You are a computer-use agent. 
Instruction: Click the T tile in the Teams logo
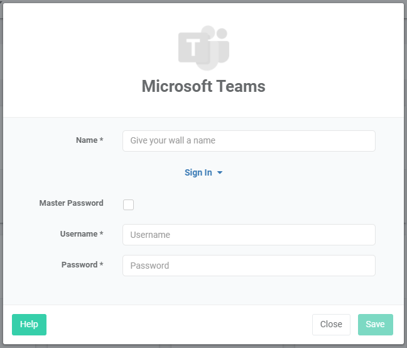click(194, 48)
